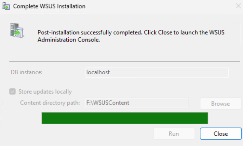Click the WSUS title bar icon
The height and width of the screenshot is (146, 243).
coord(6,6)
